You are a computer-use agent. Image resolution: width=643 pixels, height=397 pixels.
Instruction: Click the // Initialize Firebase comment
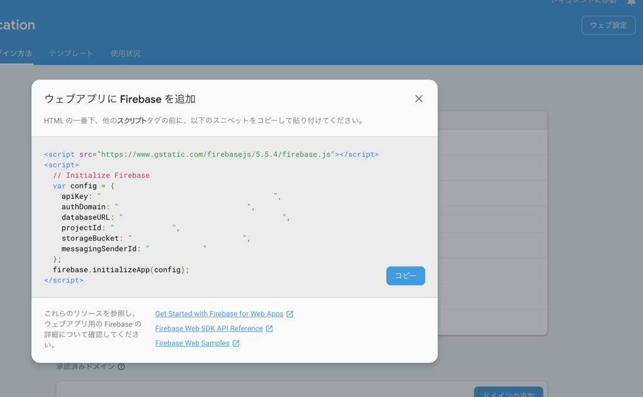[x=101, y=176]
